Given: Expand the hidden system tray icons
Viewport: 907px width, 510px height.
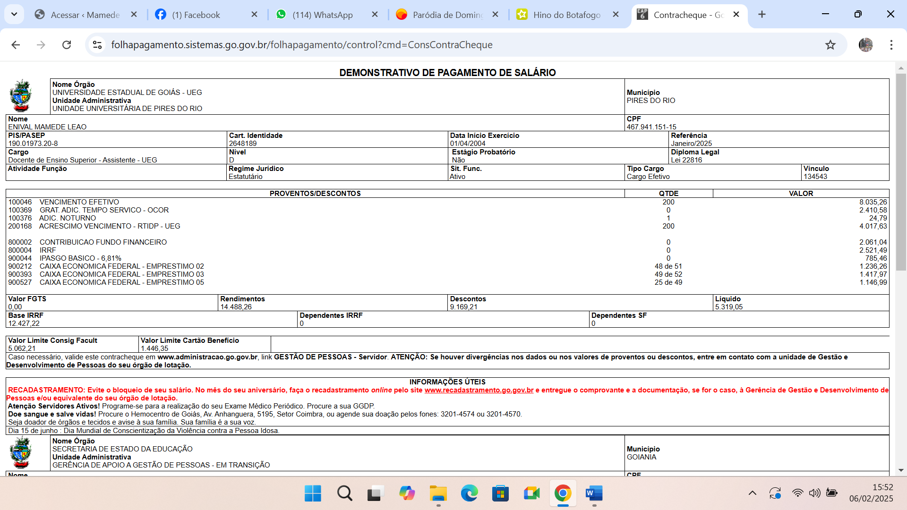Looking at the screenshot, I should 752,493.
